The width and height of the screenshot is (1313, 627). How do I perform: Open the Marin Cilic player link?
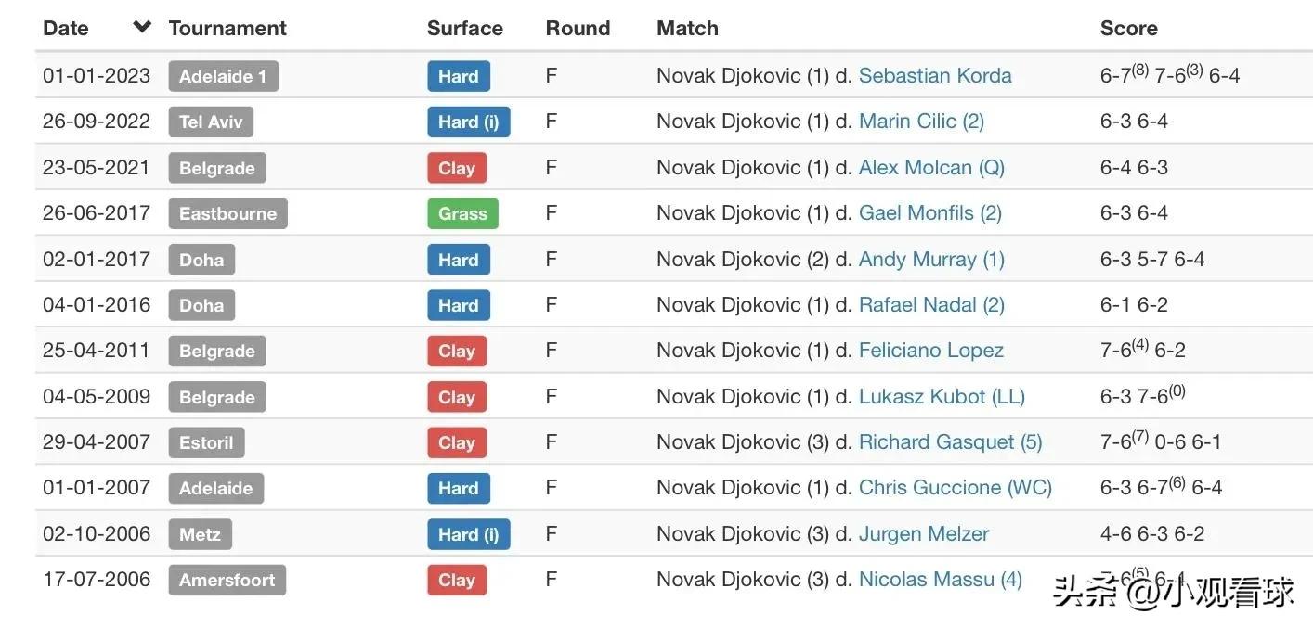921,121
